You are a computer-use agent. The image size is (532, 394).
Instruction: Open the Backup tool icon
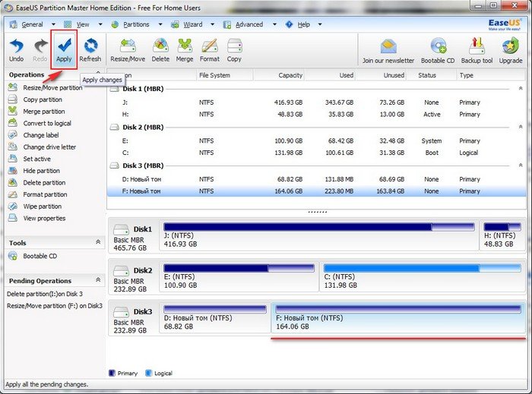tap(477, 51)
